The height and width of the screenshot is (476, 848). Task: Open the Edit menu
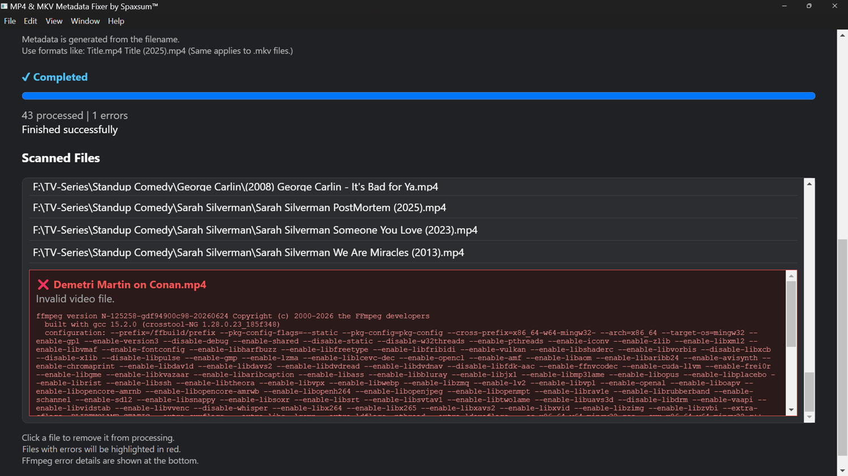(30, 21)
